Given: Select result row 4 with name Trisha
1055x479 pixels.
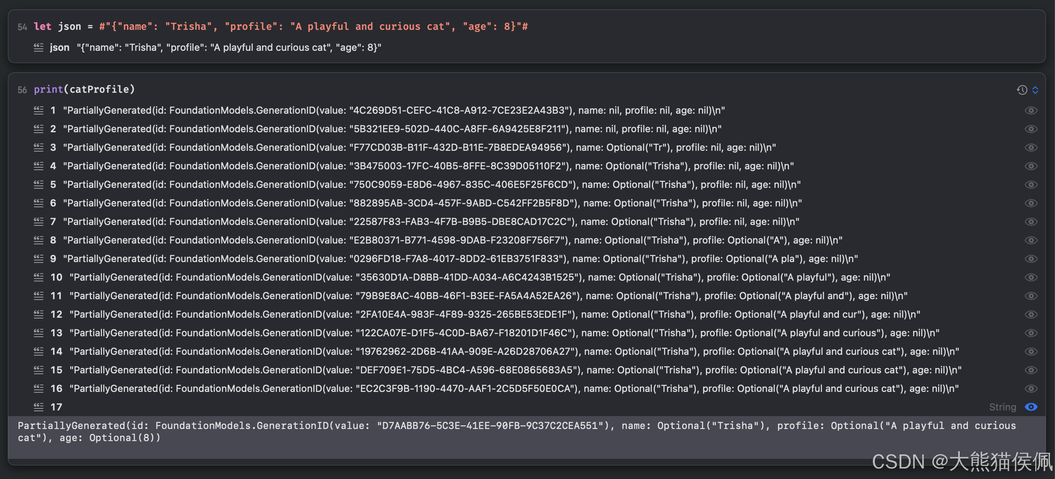Looking at the screenshot, I should click(428, 166).
